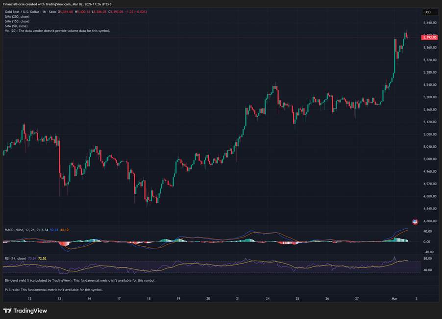Open the USD currency selector

[428, 12]
